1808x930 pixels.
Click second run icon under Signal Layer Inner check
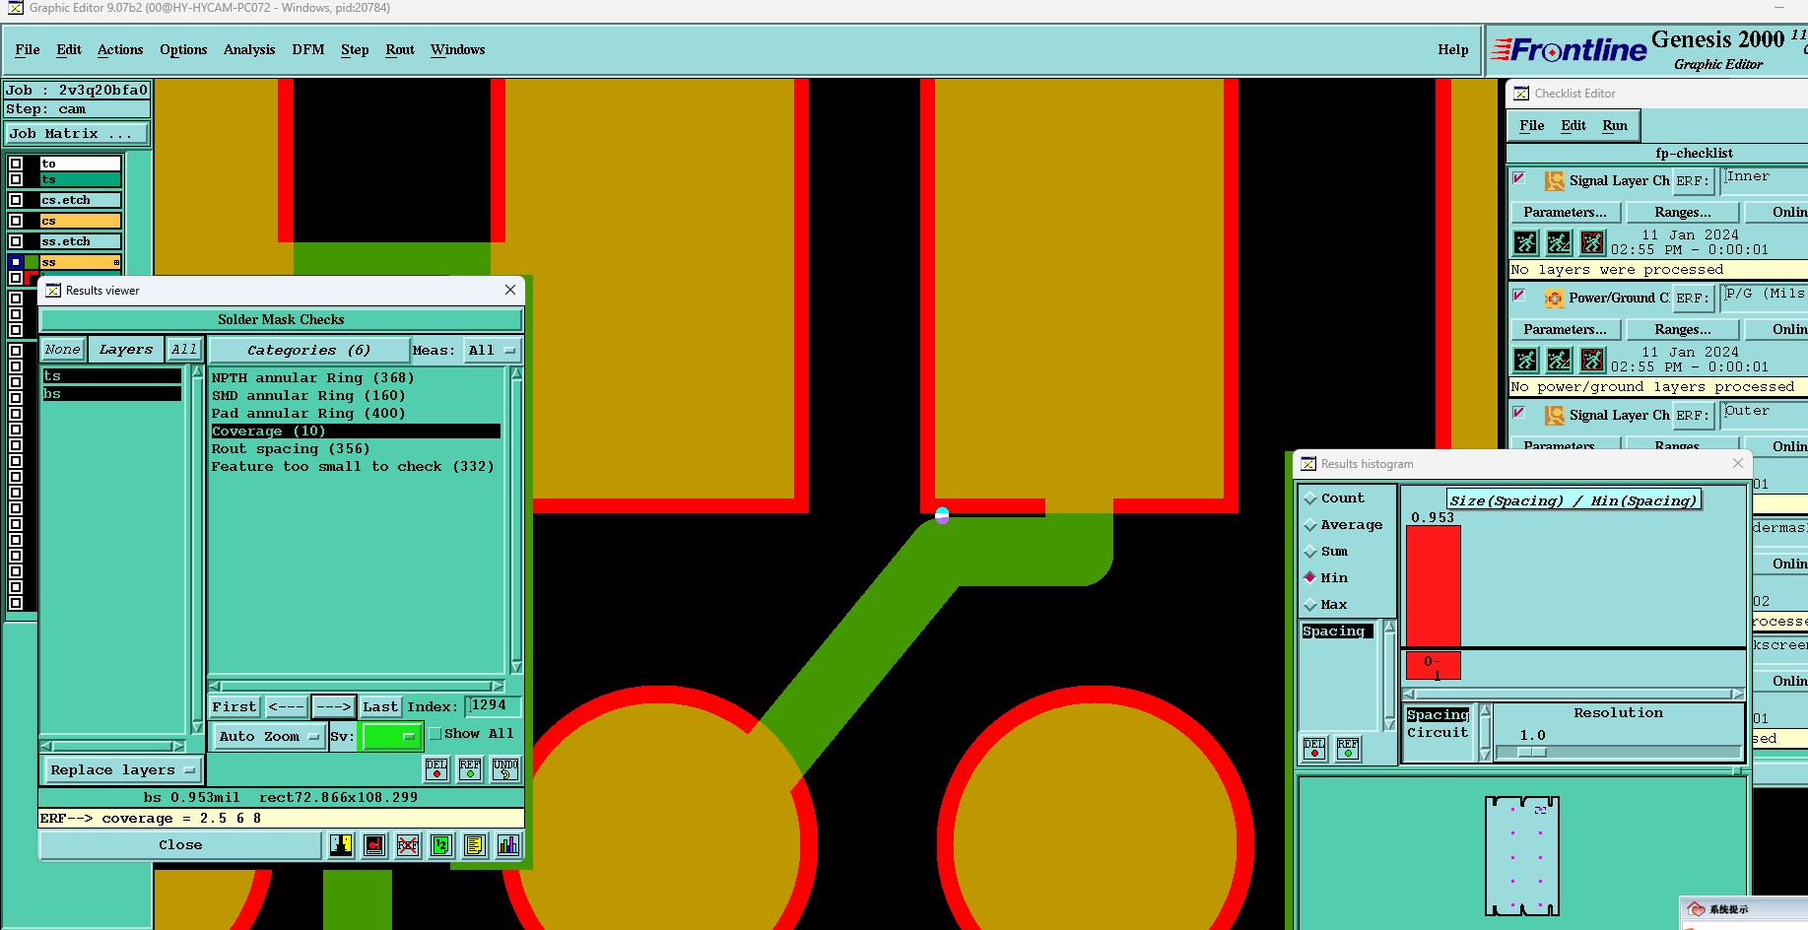tap(1559, 242)
